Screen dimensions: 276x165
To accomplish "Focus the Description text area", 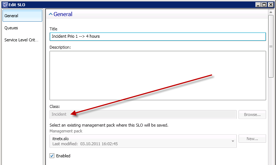I will (157, 75).
